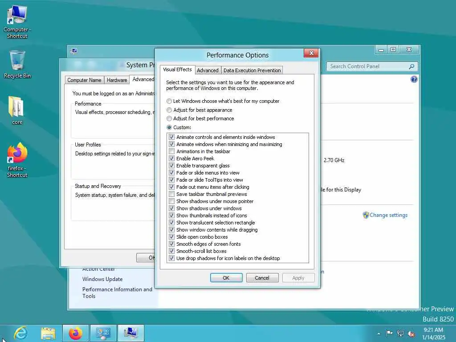Viewport: 456px width, 342px height.
Task: Open the Computer shortcut desktop icon
Action: pyautogui.click(x=17, y=22)
